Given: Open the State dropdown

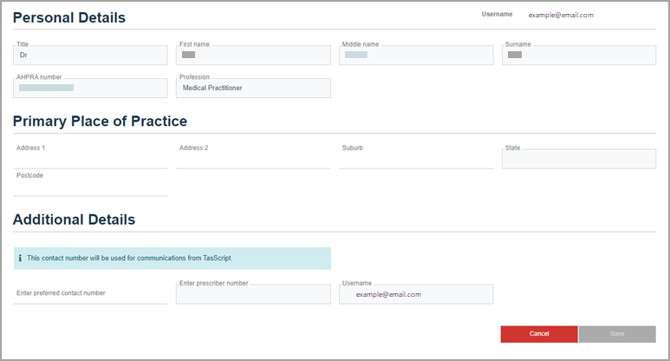Looking at the screenshot, I should click(579, 159).
